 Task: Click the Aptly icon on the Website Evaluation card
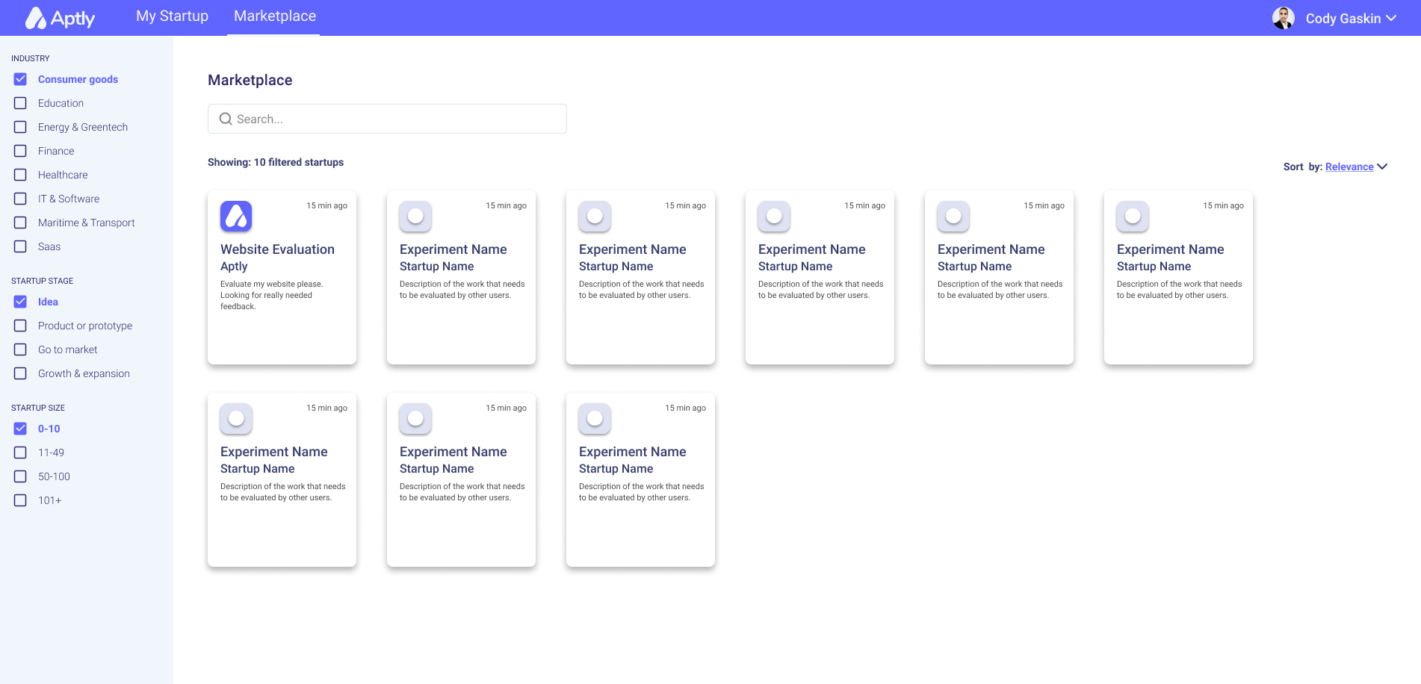tap(235, 216)
